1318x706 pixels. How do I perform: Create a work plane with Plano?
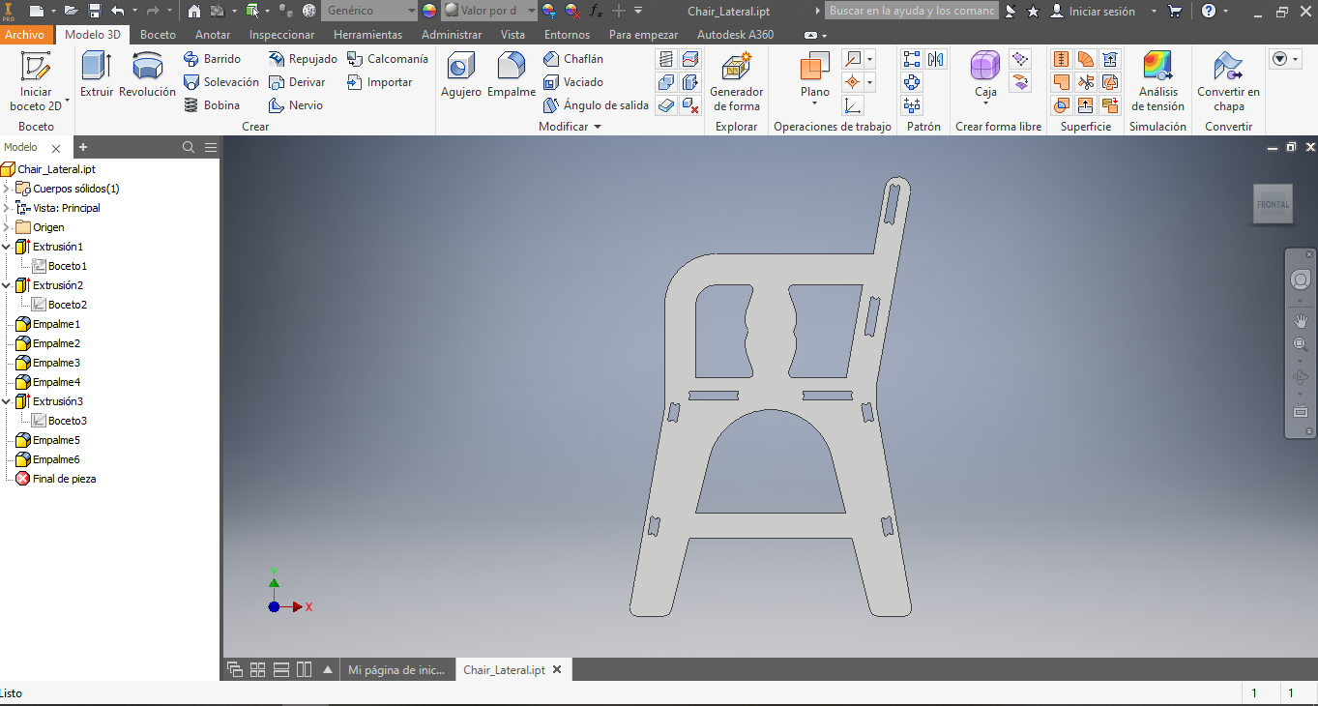coord(815,75)
